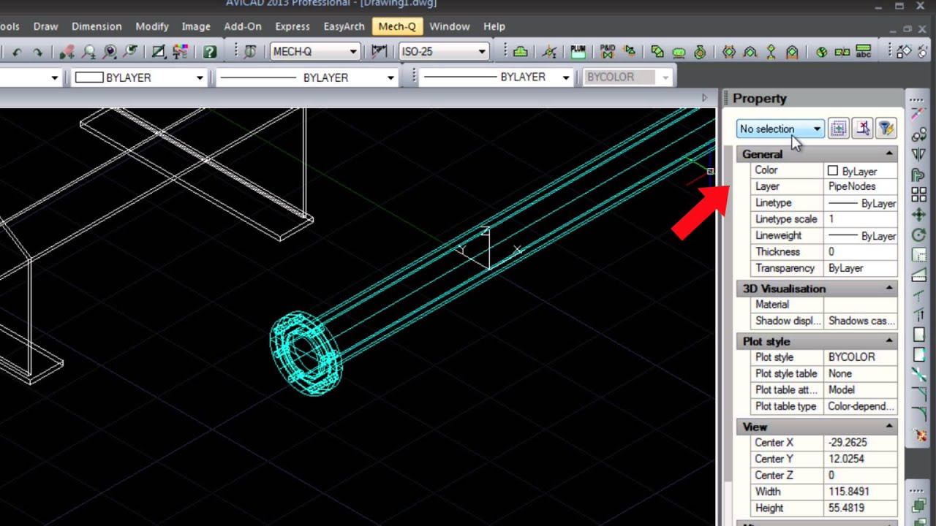The width and height of the screenshot is (936, 526).
Task: Click the eraser with plus icon
Action: (67, 52)
